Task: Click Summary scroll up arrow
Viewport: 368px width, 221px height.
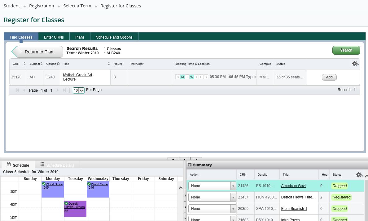Action: (366, 176)
